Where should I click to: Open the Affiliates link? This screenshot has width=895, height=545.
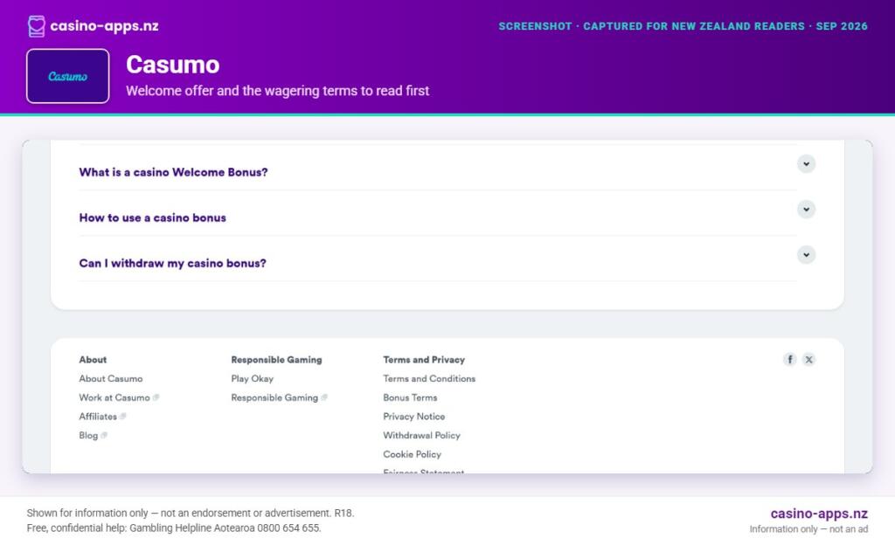point(98,416)
